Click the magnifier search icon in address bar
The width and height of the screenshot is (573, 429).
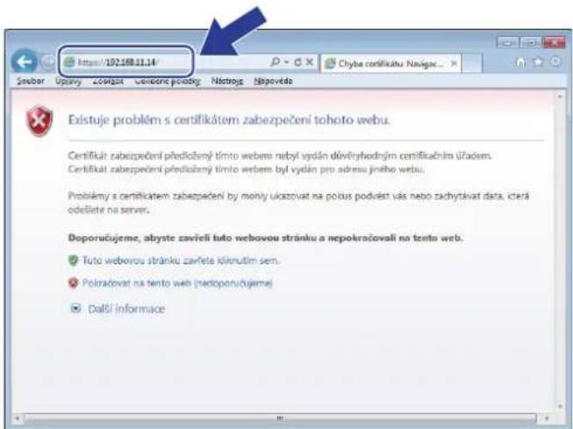coord(275,62)
